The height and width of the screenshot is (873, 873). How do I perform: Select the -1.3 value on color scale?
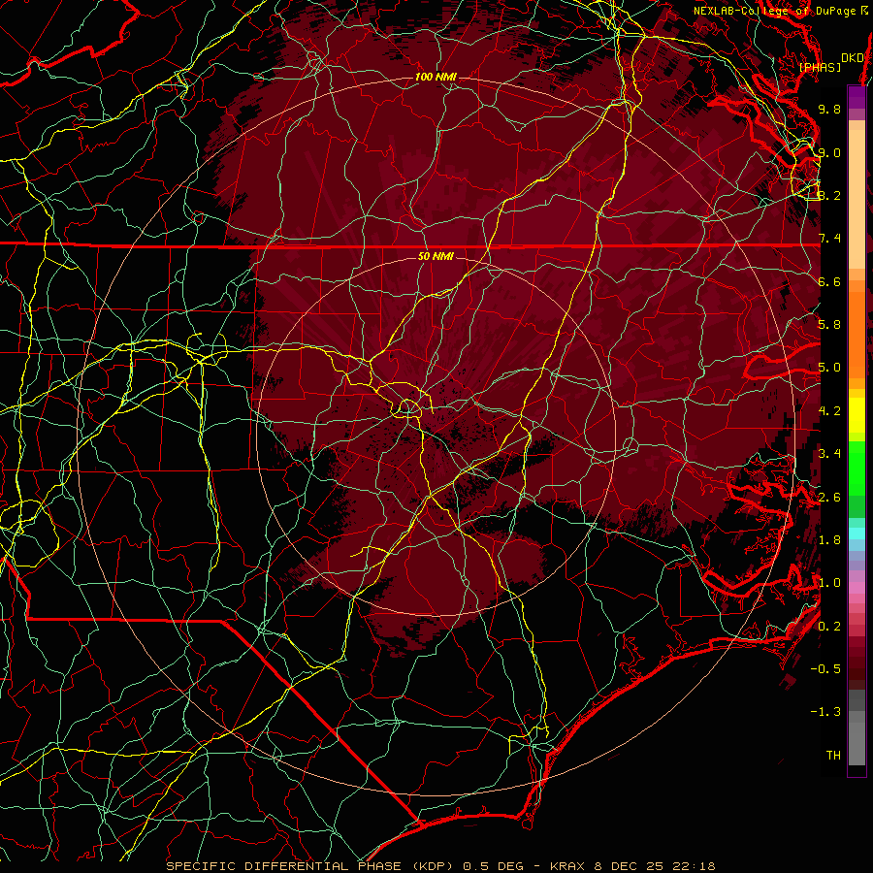pos(825,712)
